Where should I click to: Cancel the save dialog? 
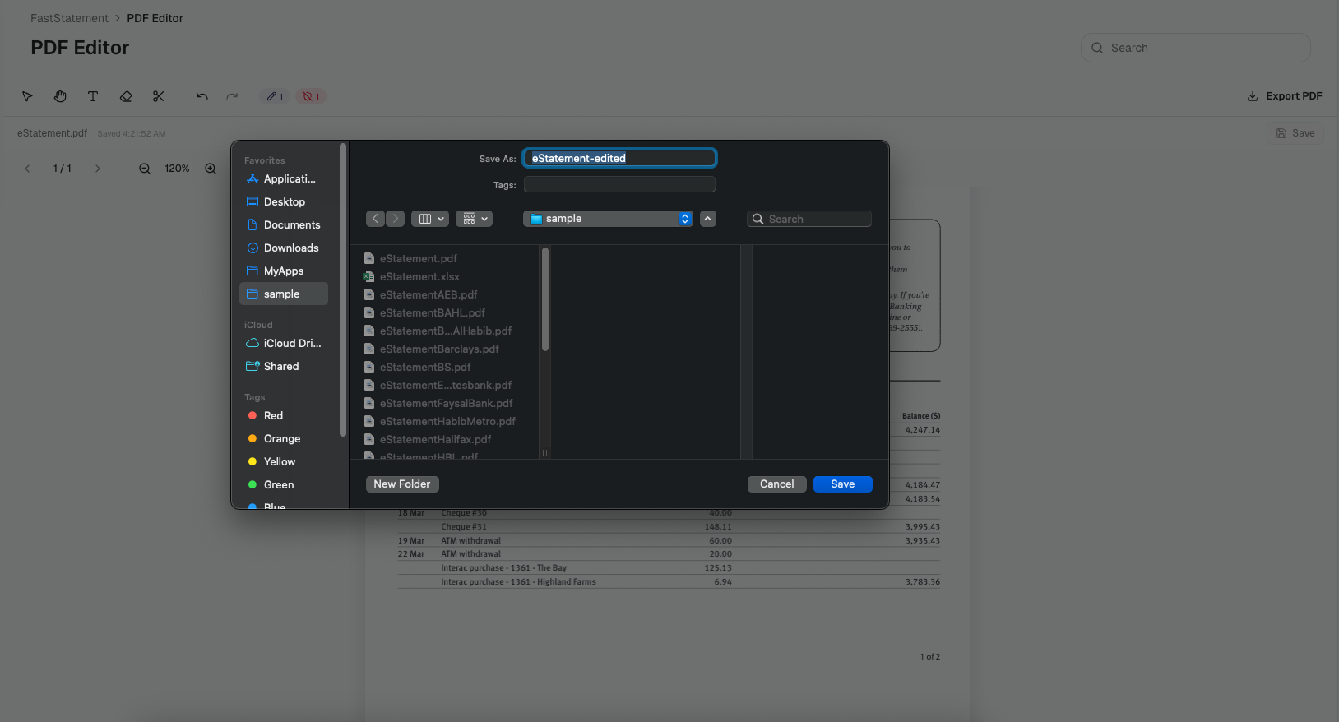[777, 484]
